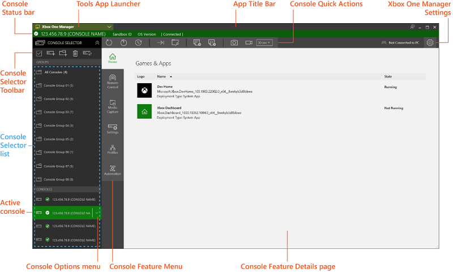Click the feedback person icon in title bar

[x=412, y=27]
